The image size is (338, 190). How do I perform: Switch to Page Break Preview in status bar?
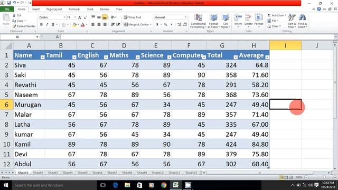pos(291,177)
